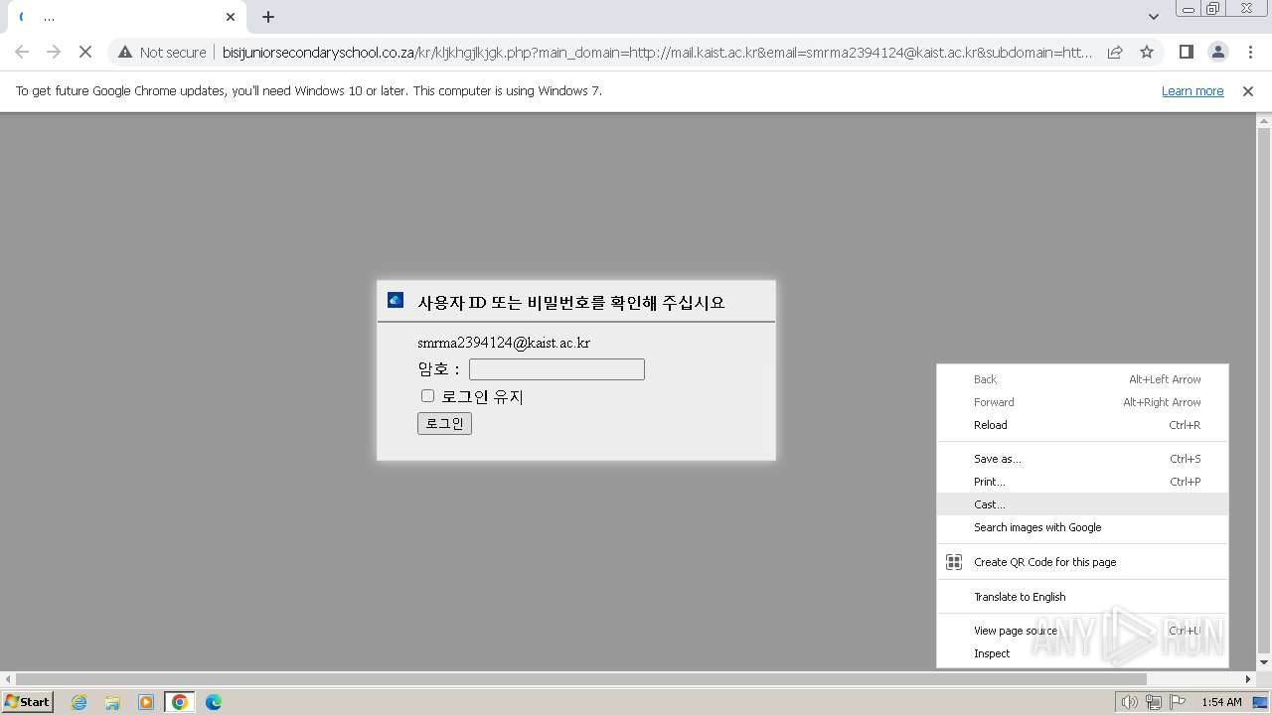The image size is (1272, 715).
Task: Launch Internet Explorer from the taskbar
Action: pos(79,702)
